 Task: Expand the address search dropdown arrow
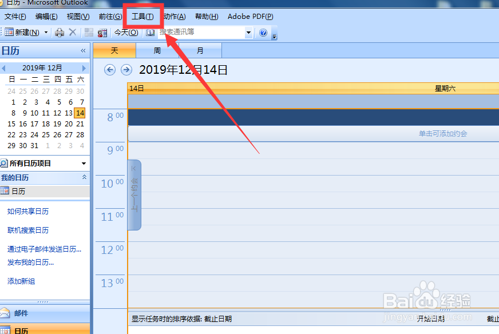(x=248, y=33)
